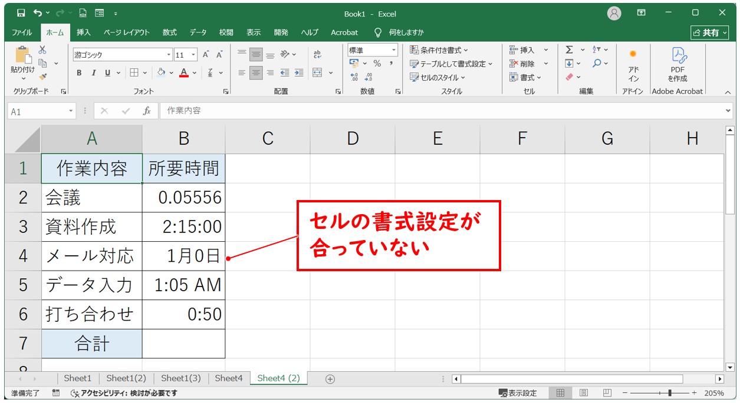Click the increase indent icon

click(x=299, y=73)
